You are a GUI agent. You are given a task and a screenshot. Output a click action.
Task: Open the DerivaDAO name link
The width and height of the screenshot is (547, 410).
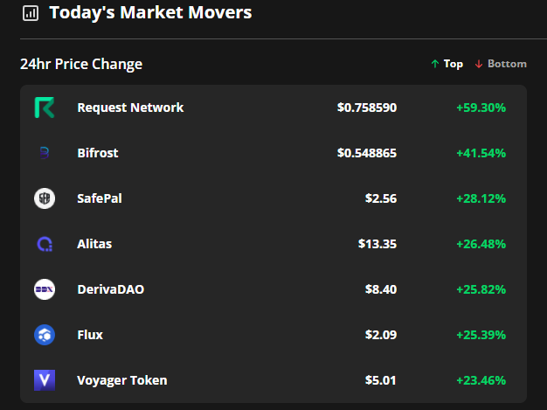111,289
